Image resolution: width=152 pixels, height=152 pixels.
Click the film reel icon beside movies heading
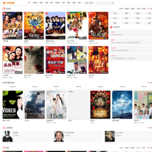coord(4,148)
